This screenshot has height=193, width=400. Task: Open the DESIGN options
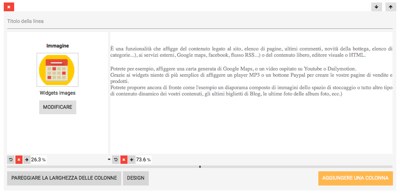136,178
